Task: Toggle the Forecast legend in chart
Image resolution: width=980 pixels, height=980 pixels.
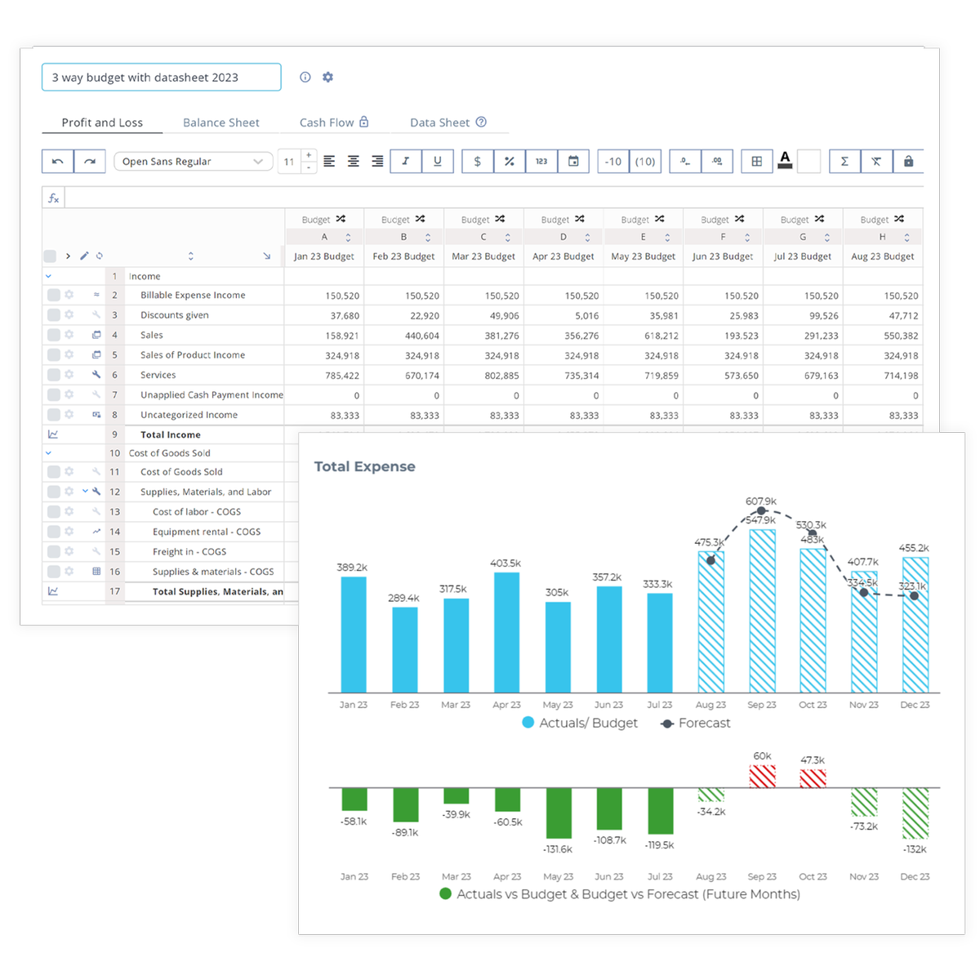Action: [x=695, y=724]
